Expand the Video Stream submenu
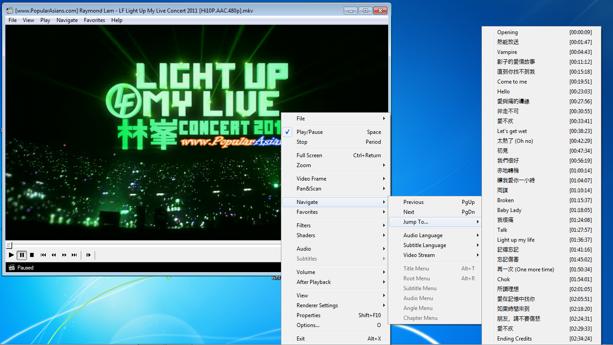613x345 pixels. click(x=435, y=255)
